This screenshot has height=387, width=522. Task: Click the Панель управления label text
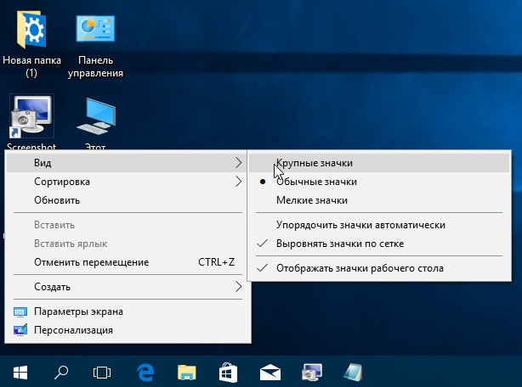point(95,66)
